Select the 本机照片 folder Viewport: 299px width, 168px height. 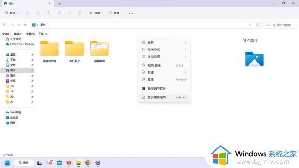(x=75, y=52)
